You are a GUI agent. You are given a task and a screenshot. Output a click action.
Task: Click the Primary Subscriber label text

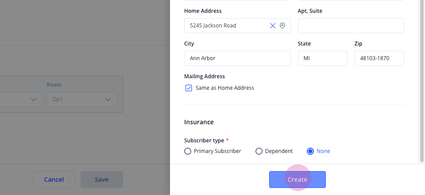click(x=217, y=151)
